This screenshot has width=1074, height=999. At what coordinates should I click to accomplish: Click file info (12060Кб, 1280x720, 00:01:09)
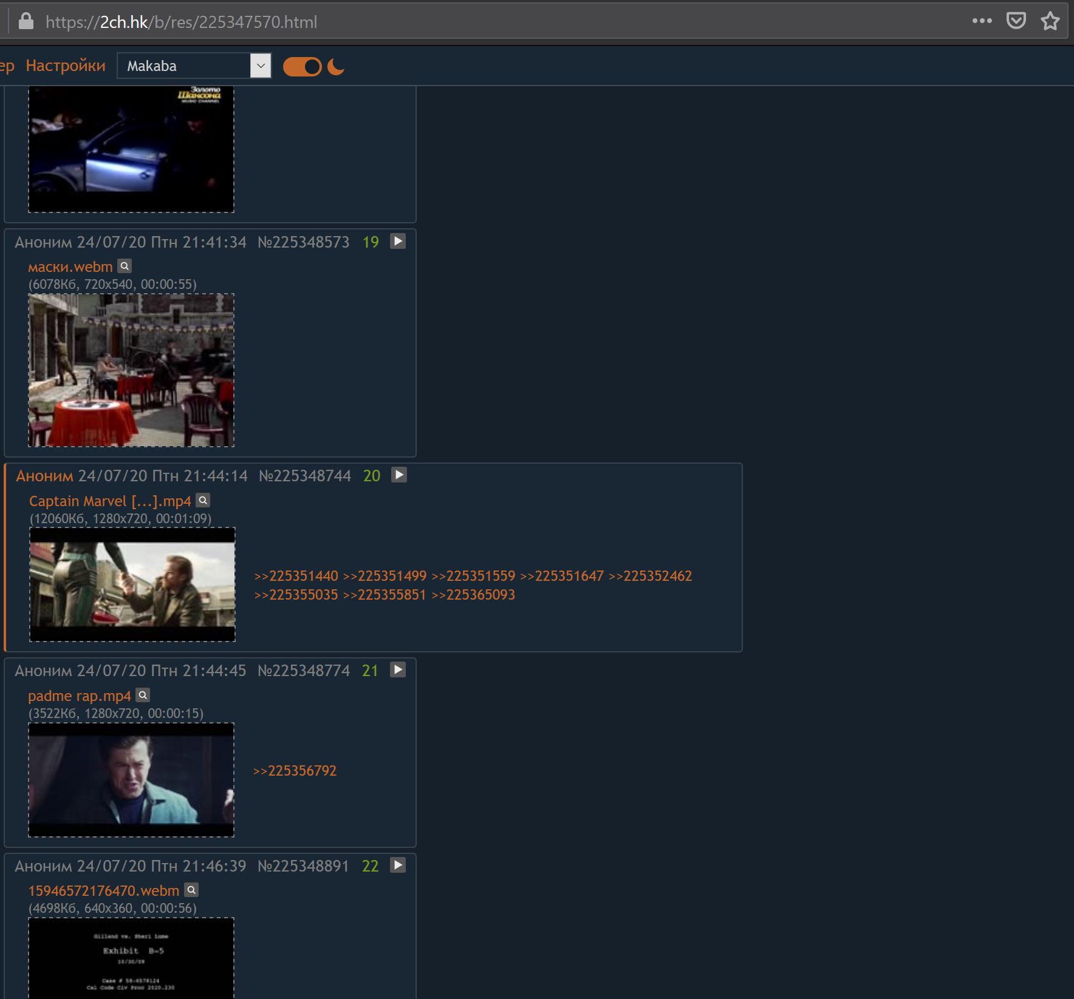(x=121, y=518)
